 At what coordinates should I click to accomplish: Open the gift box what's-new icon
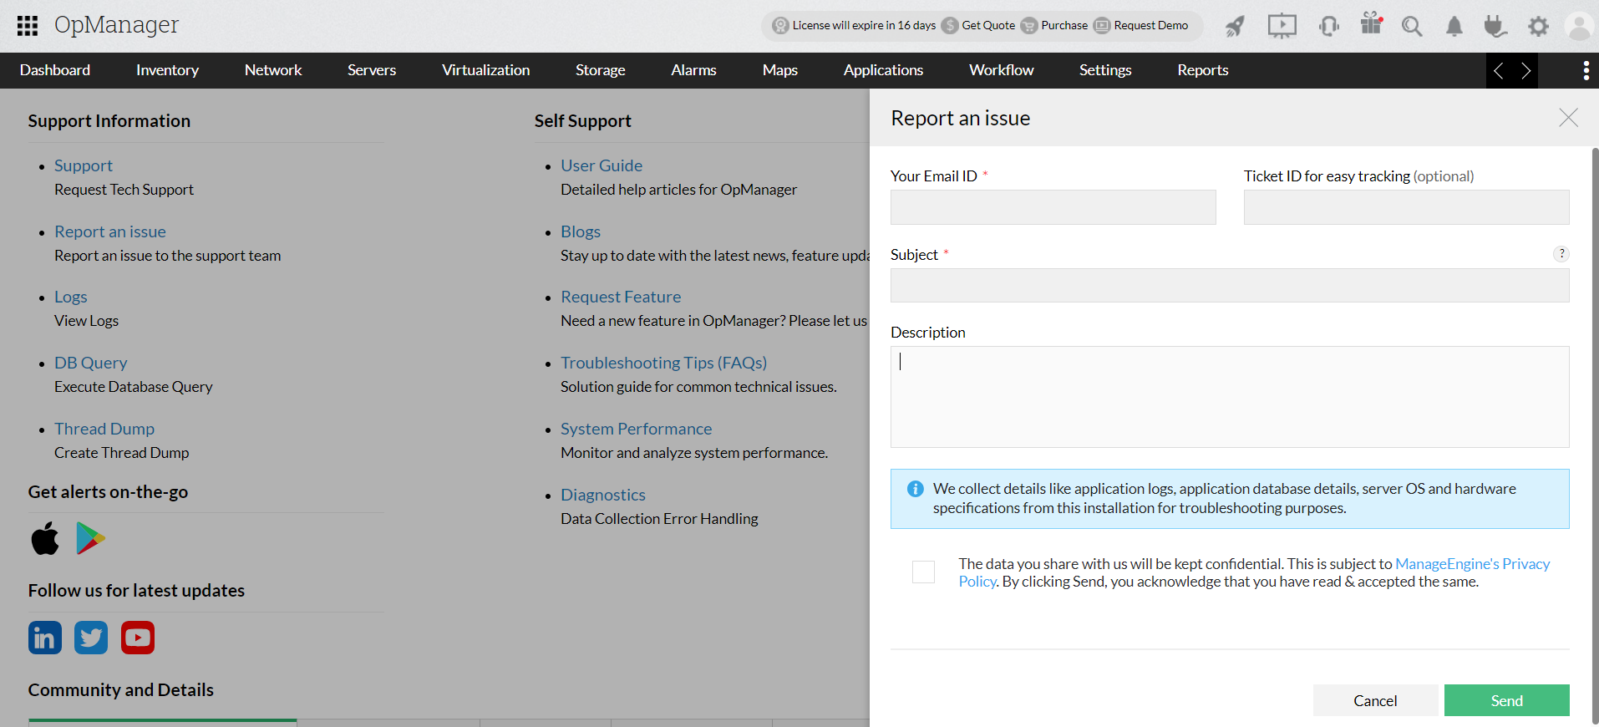[1371, 24]
